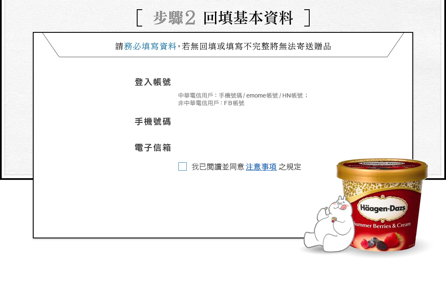Image resolution: width=446 pixels, height=288 pixels.
Task: Click the right bracket after 回填基本資料
Action: pyautogui.click(x=307, y=18)
